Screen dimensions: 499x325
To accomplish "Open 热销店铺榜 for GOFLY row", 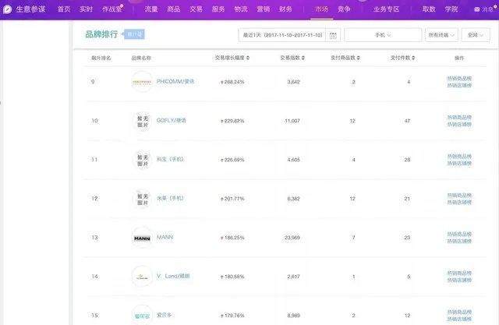I will point(459,125).
